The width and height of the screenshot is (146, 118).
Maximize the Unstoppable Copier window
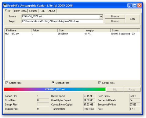point(134,5)
